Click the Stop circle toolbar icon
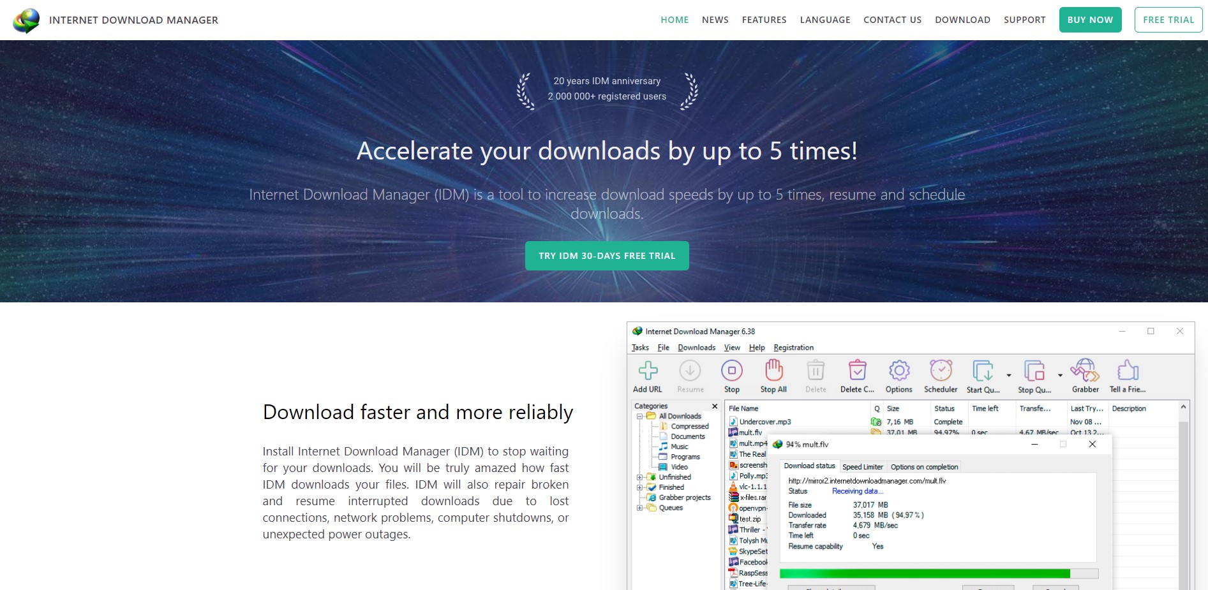 (732, 371)
